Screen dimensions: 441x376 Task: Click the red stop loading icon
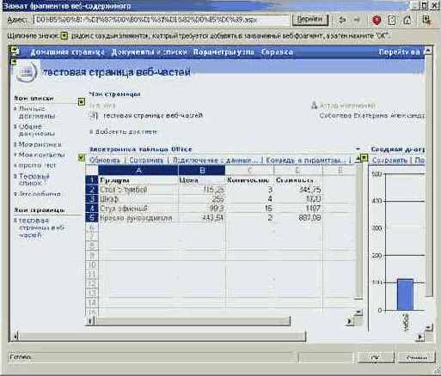tap(377, 20)
